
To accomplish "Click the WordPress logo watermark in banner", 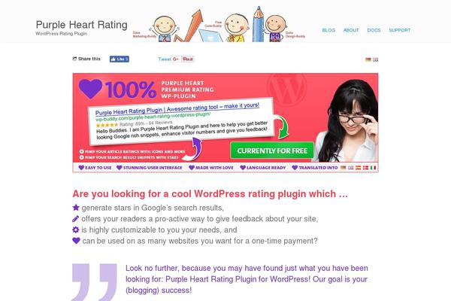I will (x=286, y=87).
